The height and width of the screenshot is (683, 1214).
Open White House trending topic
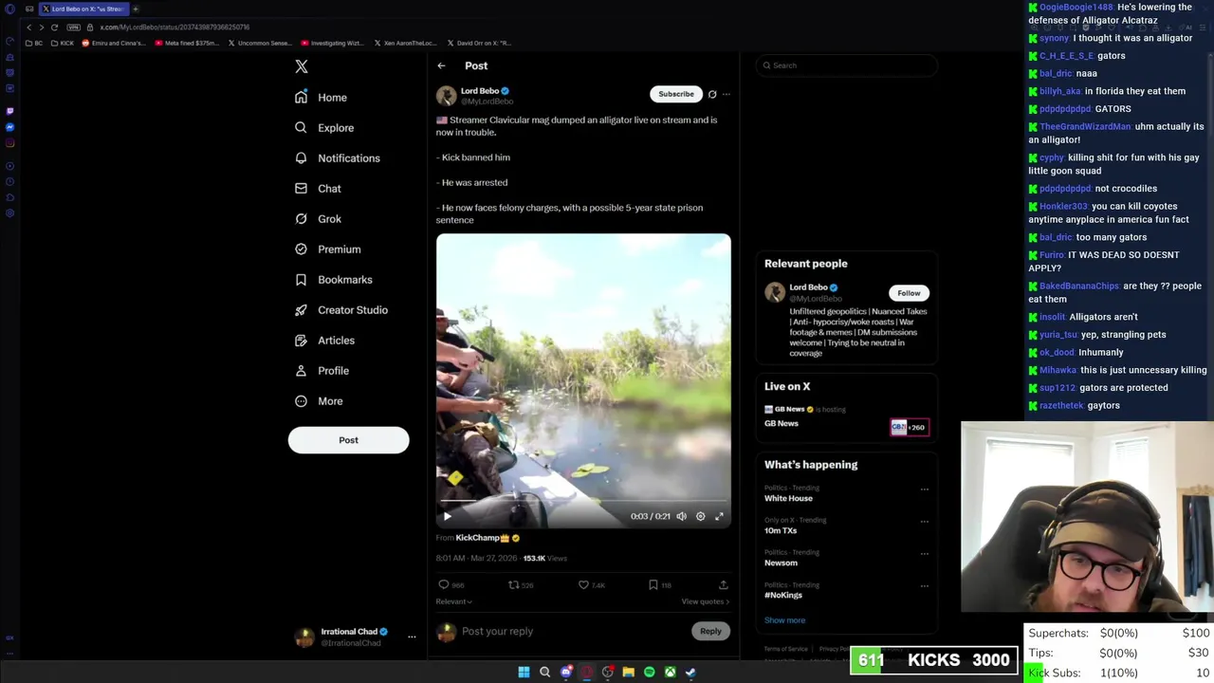(788, 498)
